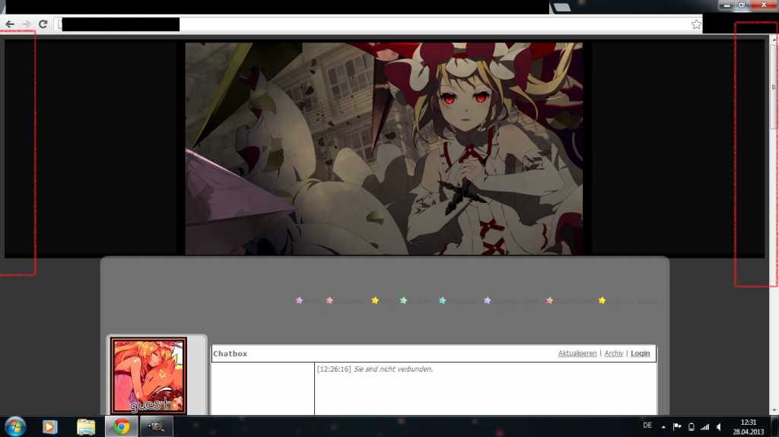Open the Chatbox Archiv link
This screenshot has height=437, width=779.
pos(614,353)
